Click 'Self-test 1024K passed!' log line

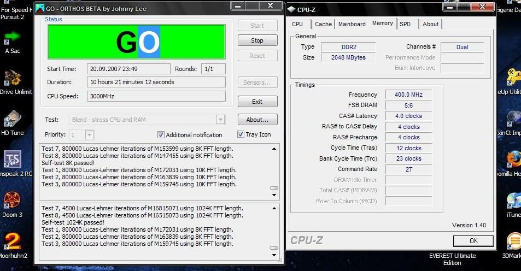[73, 222]
